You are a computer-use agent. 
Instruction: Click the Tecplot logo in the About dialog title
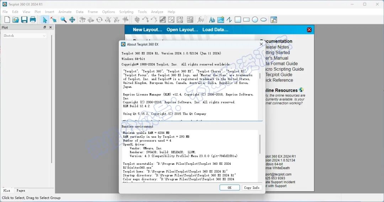(x=123, y=44)
